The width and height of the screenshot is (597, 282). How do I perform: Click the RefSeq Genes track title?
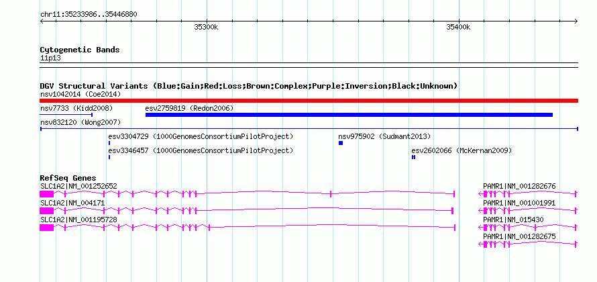pos(68,178)
